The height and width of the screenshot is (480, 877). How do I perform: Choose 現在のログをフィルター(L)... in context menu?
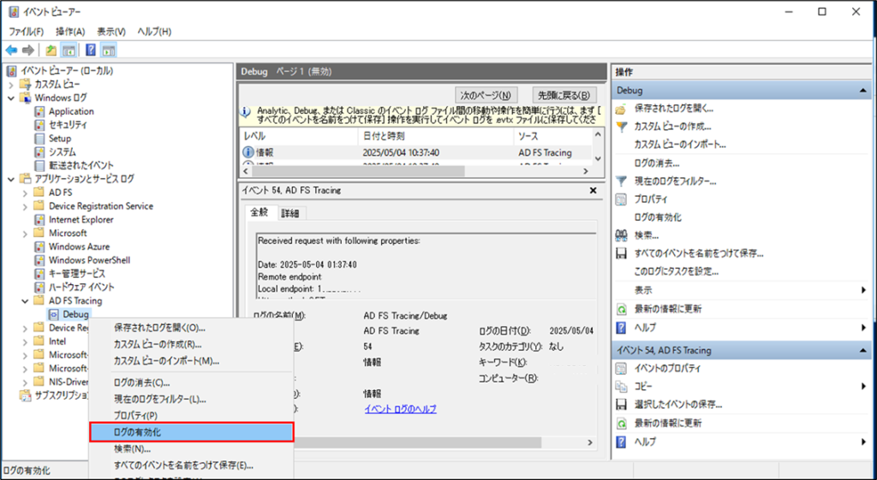[192, 399]
